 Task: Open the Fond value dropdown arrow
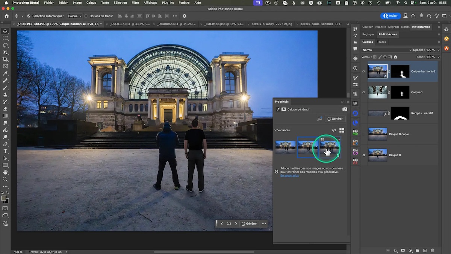pos(438,57)
